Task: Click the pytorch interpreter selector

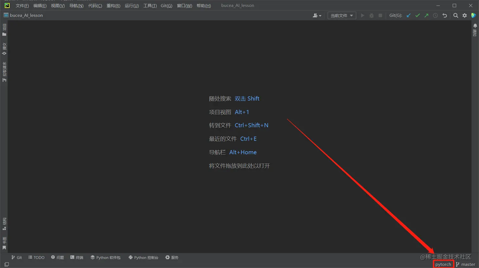Action: pyautogui.click(x=443, y=265)
